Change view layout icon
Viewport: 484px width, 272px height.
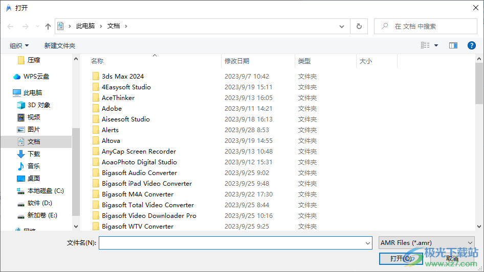pyautogui.click(x=425, y=45)
